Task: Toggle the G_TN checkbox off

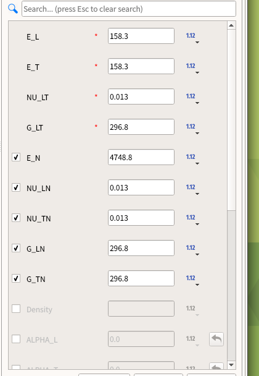Action: pos(16,278)
